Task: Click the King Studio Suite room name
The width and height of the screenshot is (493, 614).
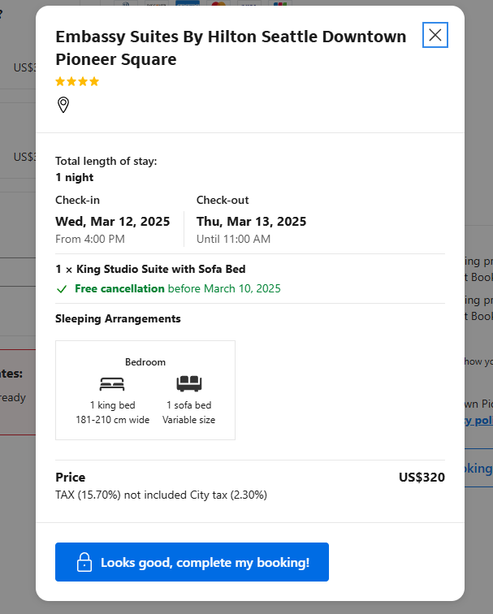Action: (150, 269)
